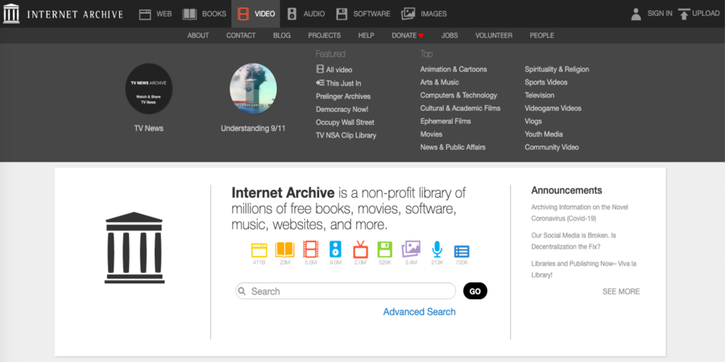Open the Volunteer menu item

[x=494, y=35]
